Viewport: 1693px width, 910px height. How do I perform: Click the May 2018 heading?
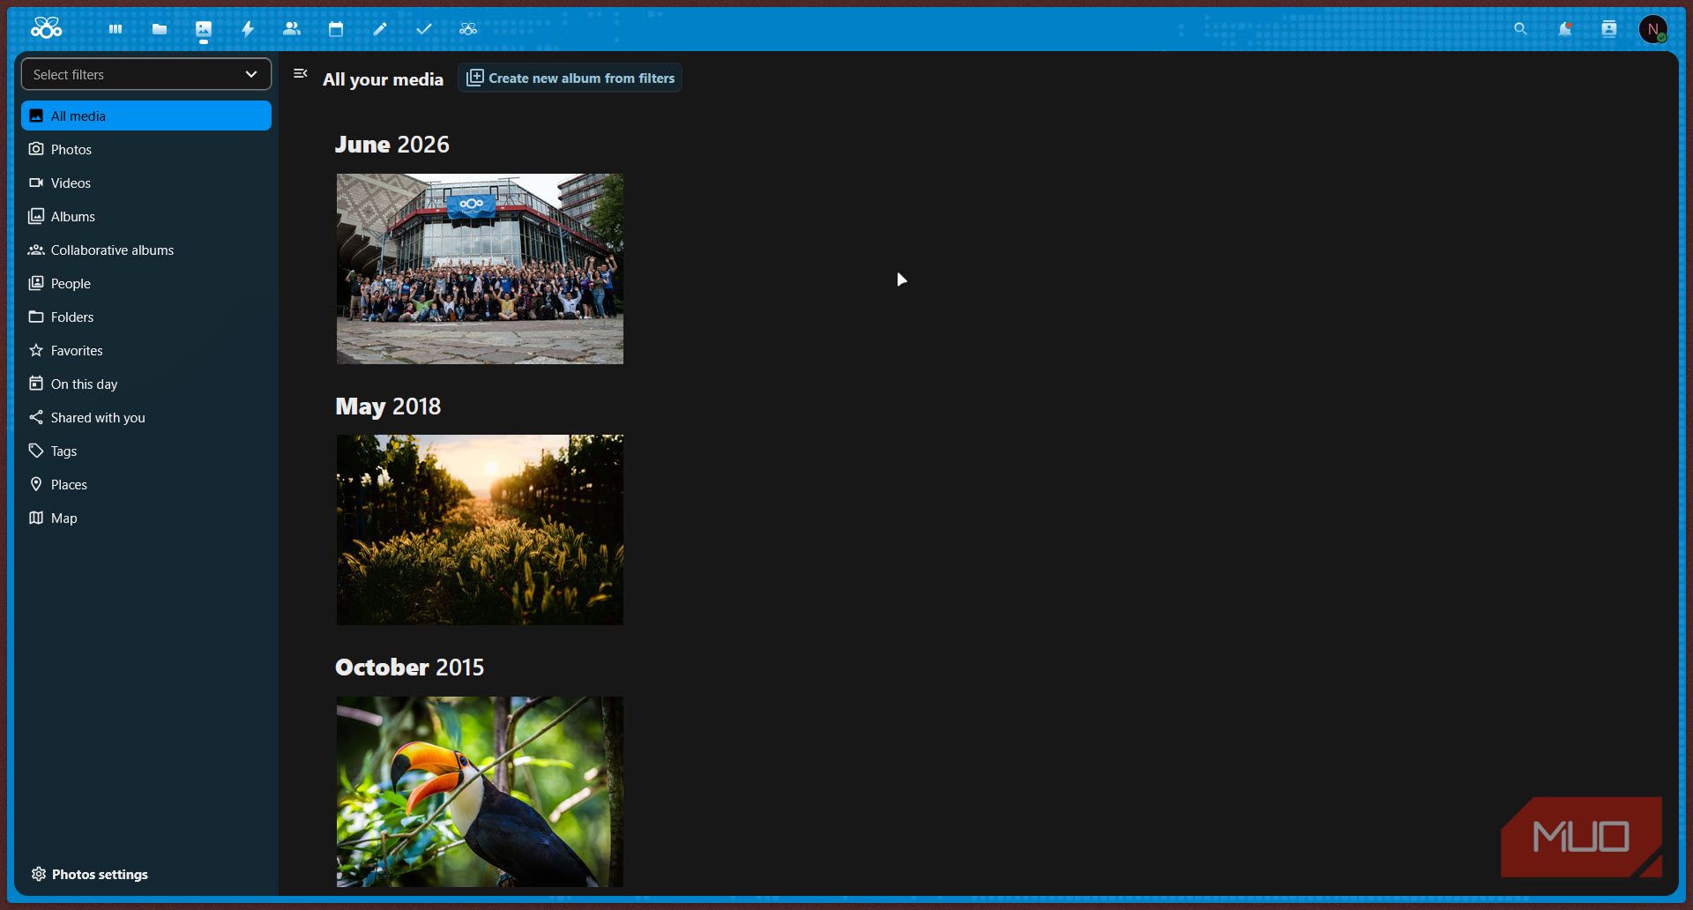(x=388, y=407)
